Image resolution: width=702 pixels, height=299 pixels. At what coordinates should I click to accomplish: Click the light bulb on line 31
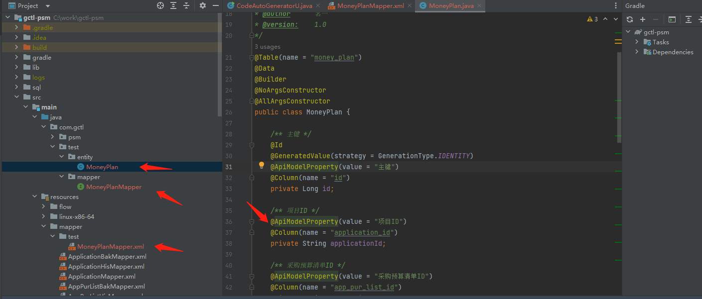coord(261,166)
